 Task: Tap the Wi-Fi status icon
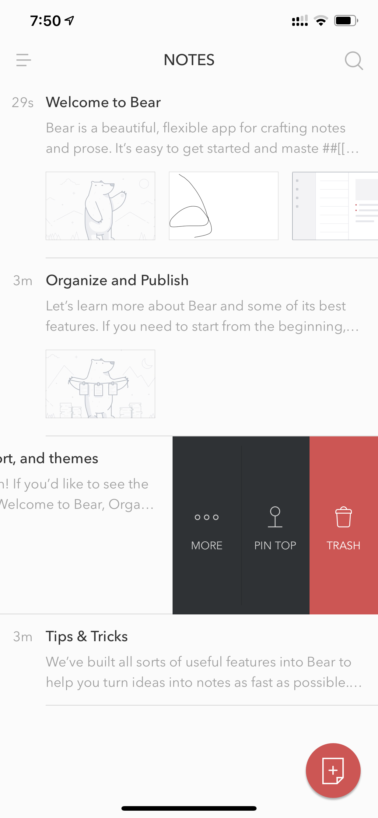(x=321, y=21)
